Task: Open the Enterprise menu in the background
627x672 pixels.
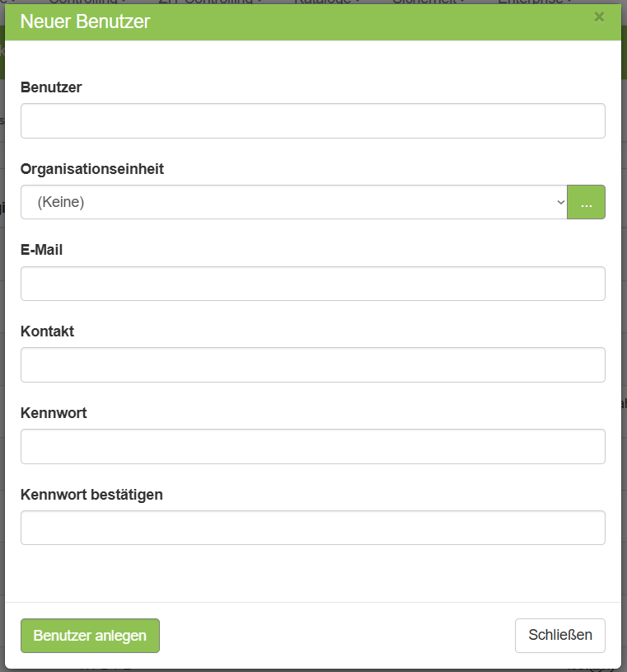Action: 535,2
